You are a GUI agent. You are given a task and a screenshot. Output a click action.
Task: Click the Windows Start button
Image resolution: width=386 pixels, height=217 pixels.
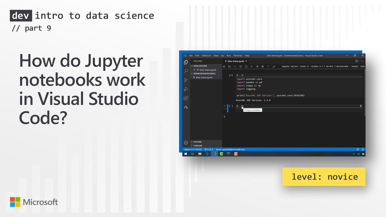185,154
